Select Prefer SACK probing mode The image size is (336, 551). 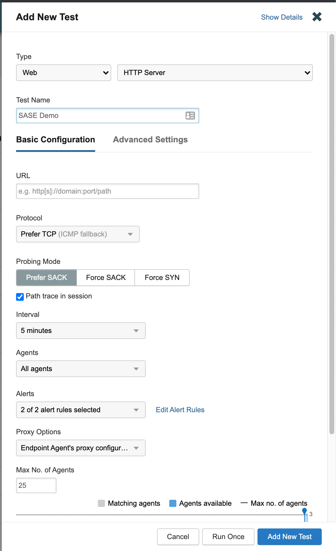pyautogui.click(x=46, y=278)
